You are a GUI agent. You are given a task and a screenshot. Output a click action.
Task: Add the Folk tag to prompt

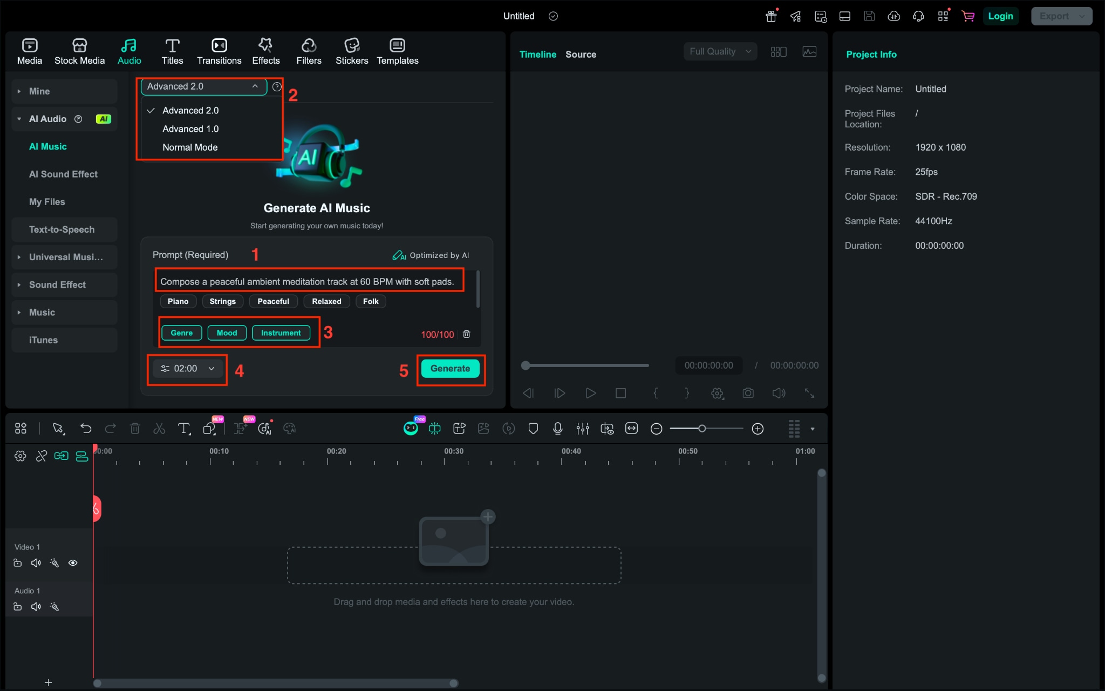click(x=371, y=301)
